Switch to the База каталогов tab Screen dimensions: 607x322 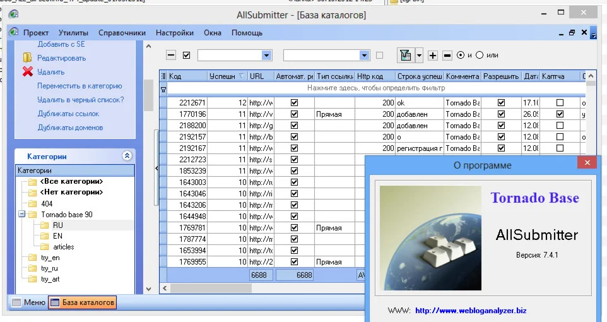83,302
